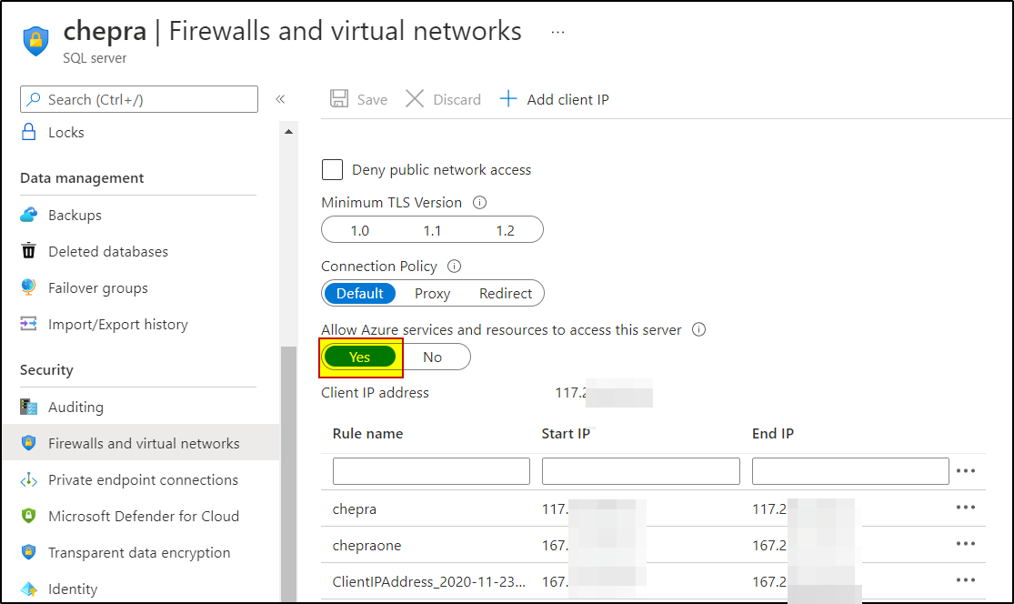Open Import/Export history
The width and height of the screenshot is (1014, 604).
pos(110,324)
